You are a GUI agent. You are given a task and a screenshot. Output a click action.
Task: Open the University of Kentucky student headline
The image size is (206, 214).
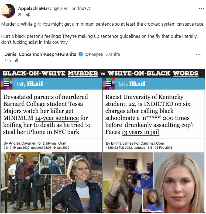tap(149, 114)
